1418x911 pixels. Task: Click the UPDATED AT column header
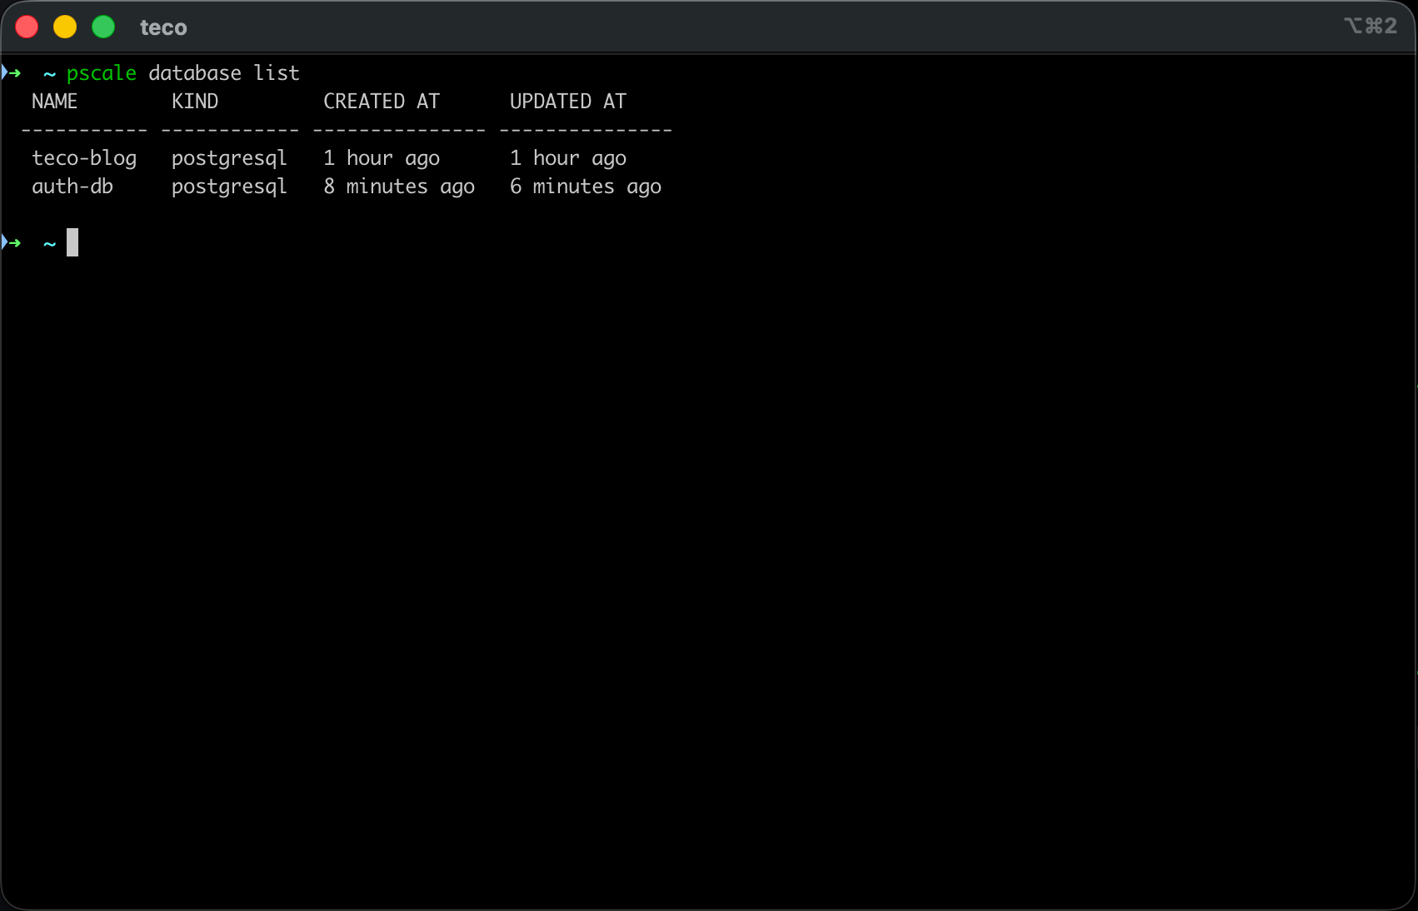coord(567,101)
